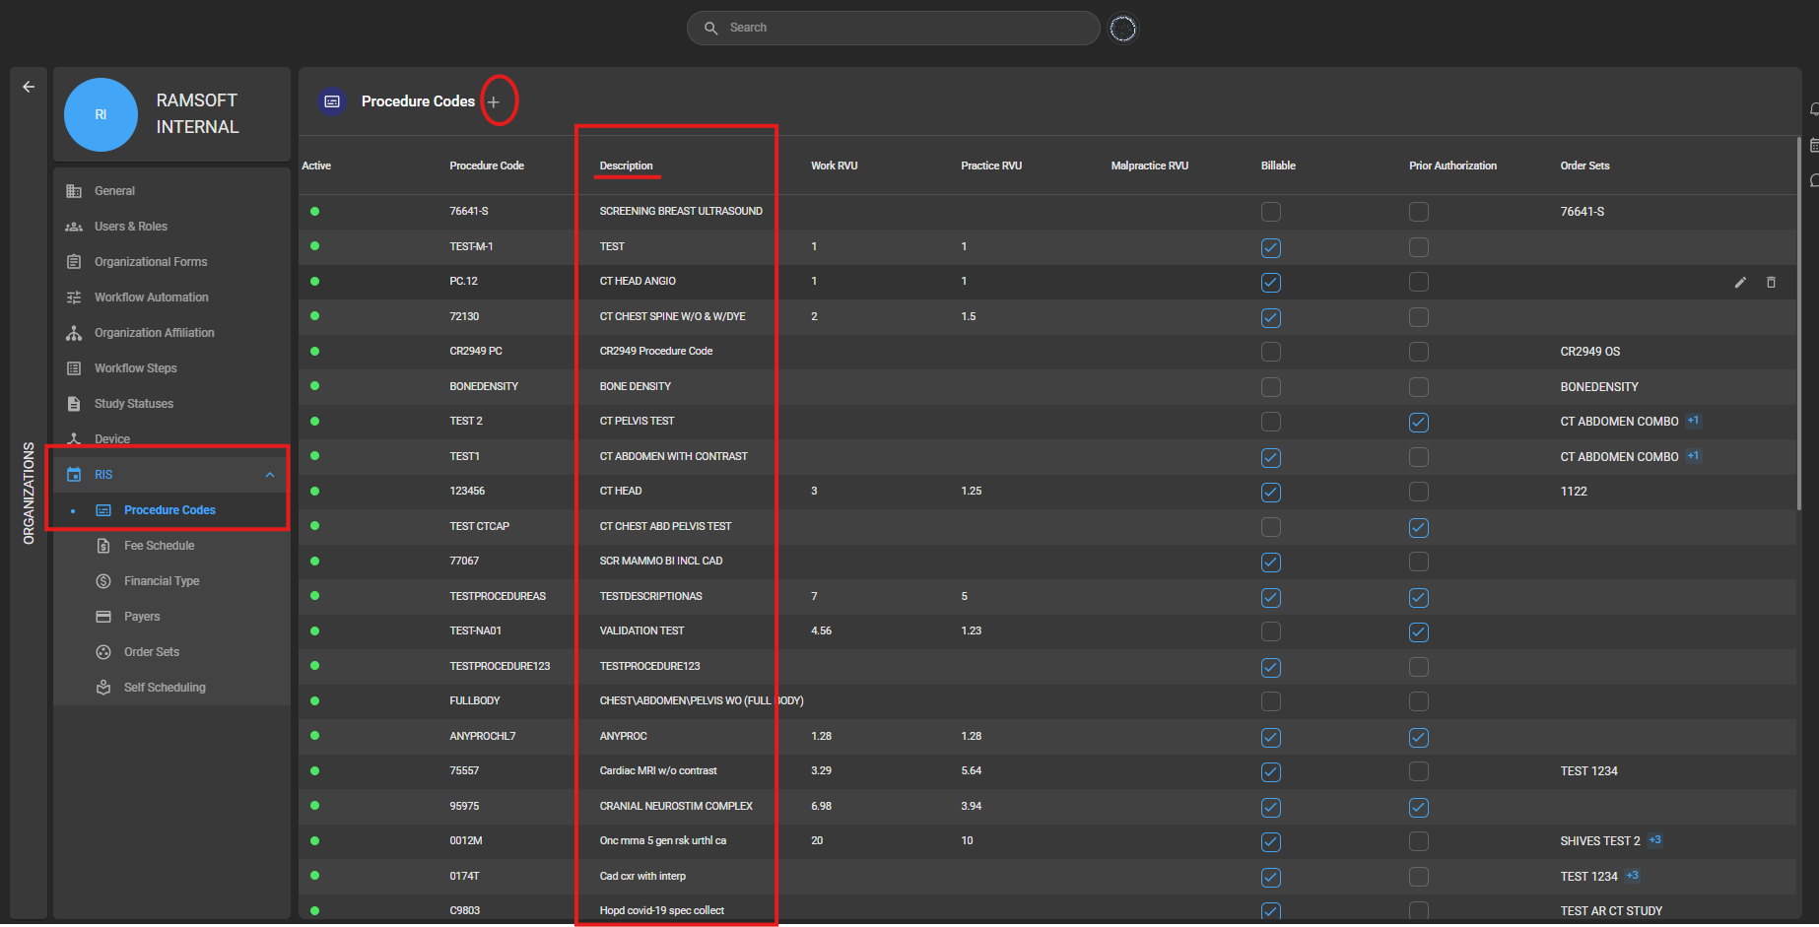
Task: Enable Prior Authorization for SCREENING BREAST ULTRASOUND
Action: [1419, 211]
